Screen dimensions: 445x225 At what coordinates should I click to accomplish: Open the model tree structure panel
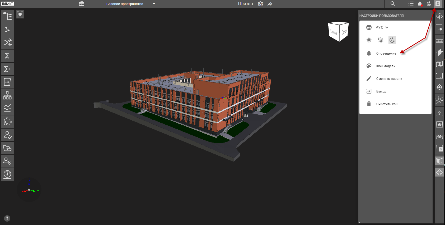tap(7, 16)
